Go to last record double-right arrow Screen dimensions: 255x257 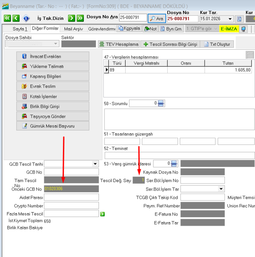(x=80, y=18)
